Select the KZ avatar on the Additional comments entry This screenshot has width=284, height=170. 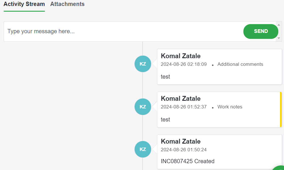coord(143,64)
